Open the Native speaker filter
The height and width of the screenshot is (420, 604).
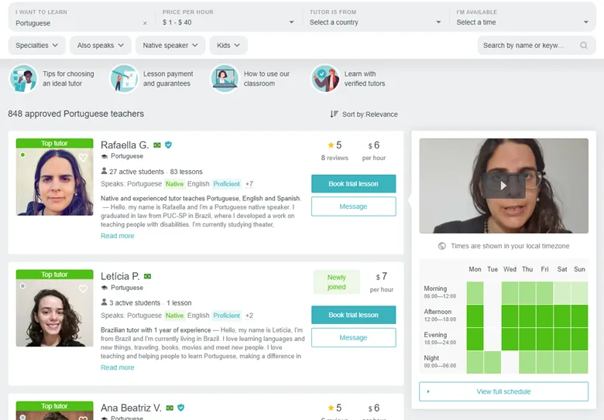170,46
